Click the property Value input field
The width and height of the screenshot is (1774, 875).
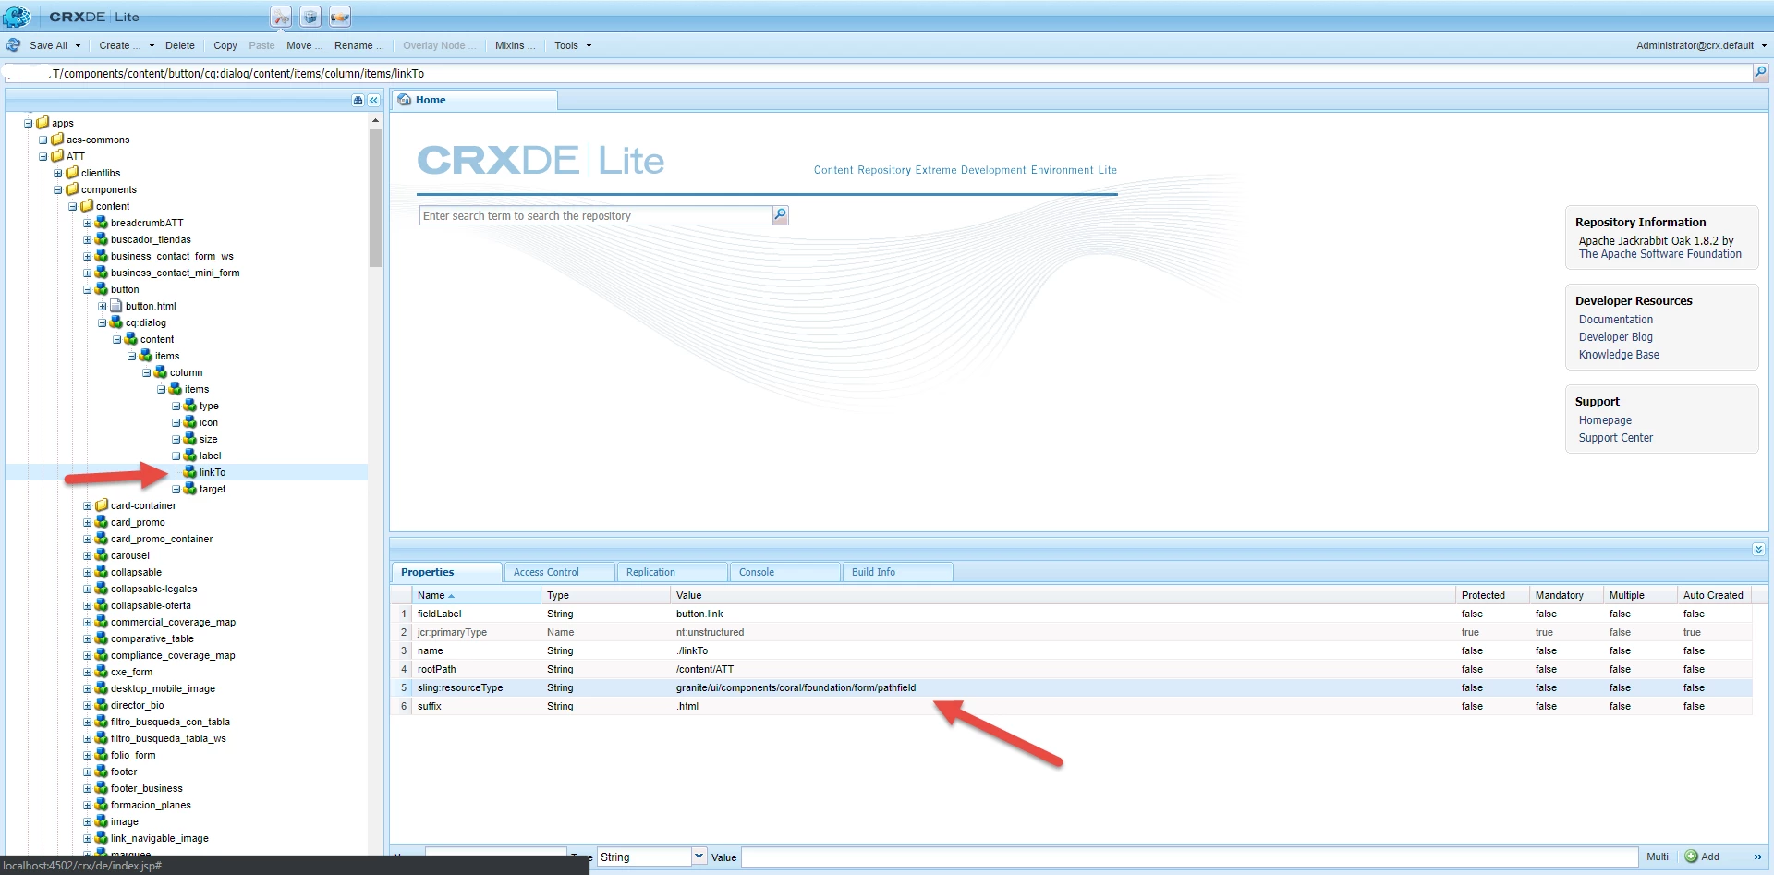coord(1189,857)
